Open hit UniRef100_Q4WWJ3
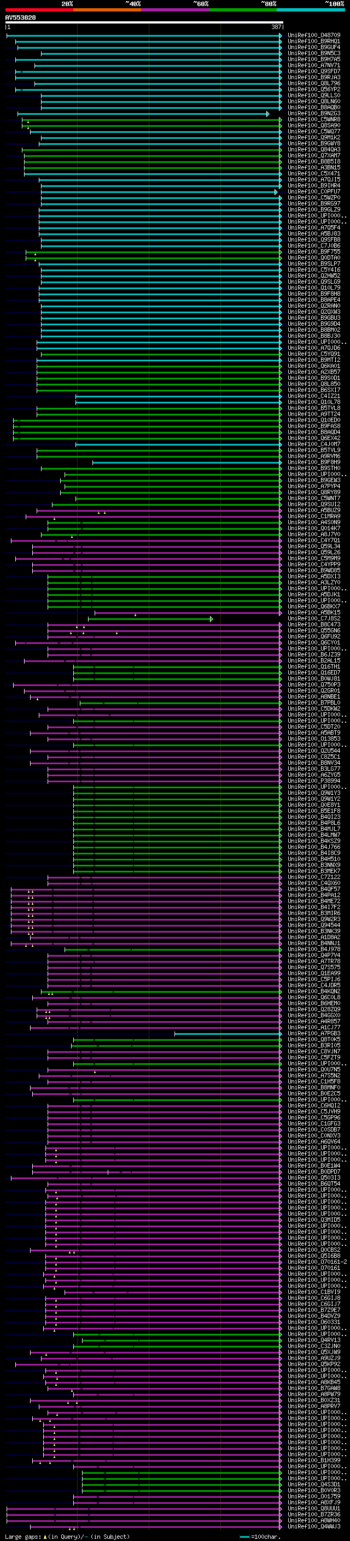The image size is (350, 1541). pos(314,1526)
